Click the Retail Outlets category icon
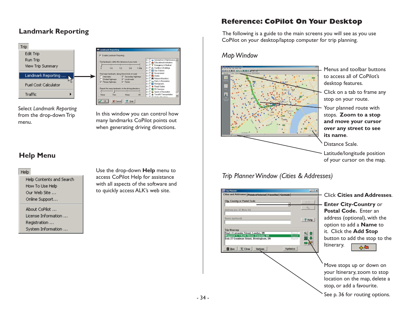Screen dimensions: 406x314 click(153, 87)
